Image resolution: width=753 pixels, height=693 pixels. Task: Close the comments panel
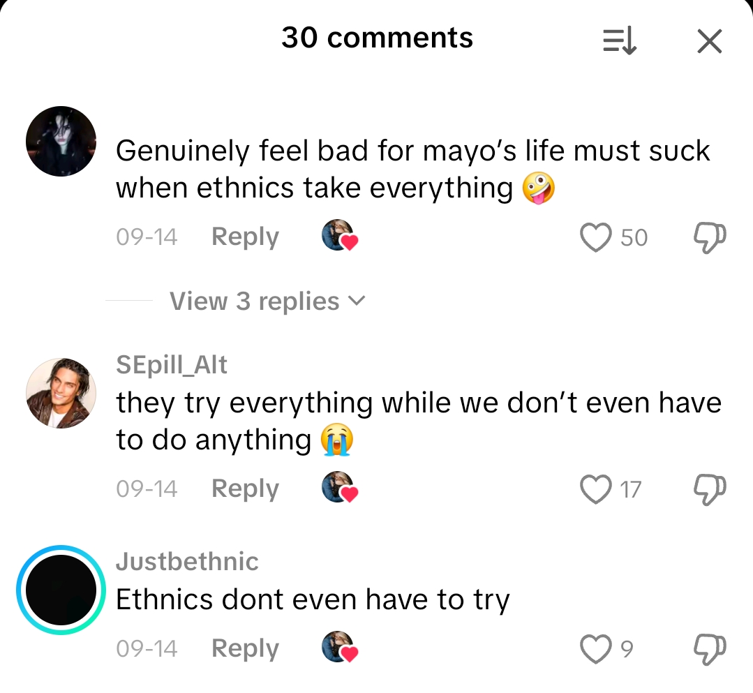tap(709, 41)
